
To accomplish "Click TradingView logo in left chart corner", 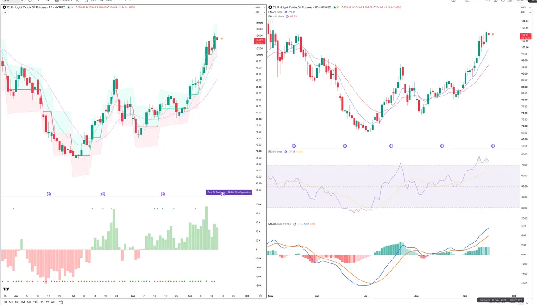I will [x=6, y=289].
